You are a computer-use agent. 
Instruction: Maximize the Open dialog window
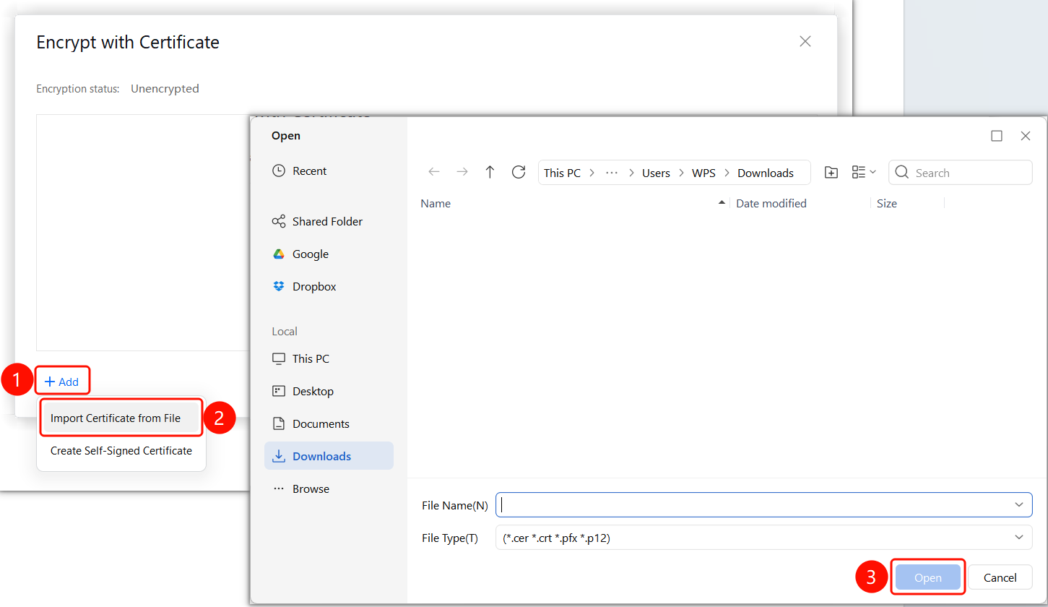click(997, 136)
